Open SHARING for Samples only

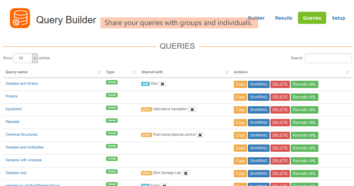coord(259,174)
